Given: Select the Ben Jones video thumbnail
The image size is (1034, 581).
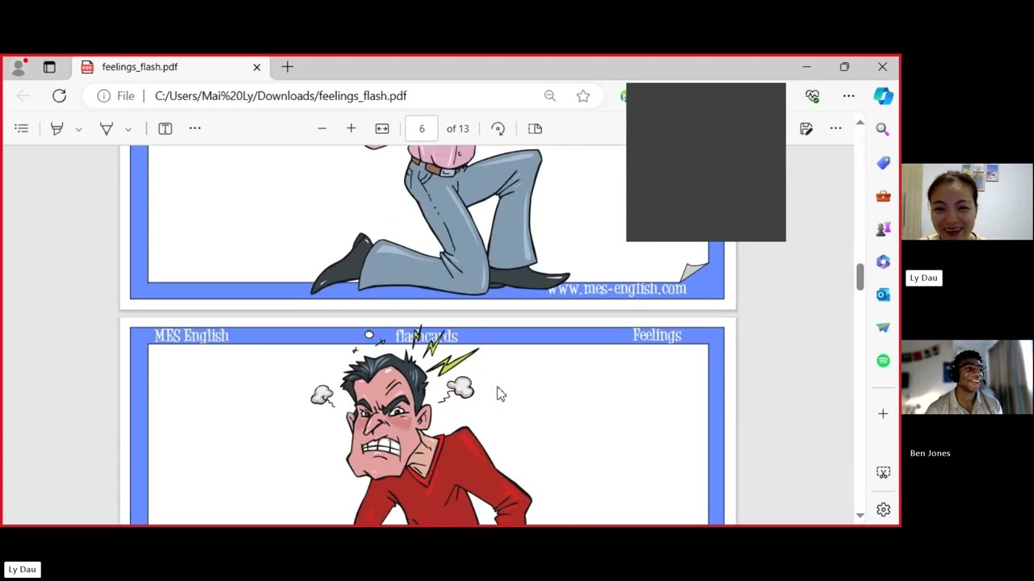Looking at the screenshot, I should coord(967,378).
